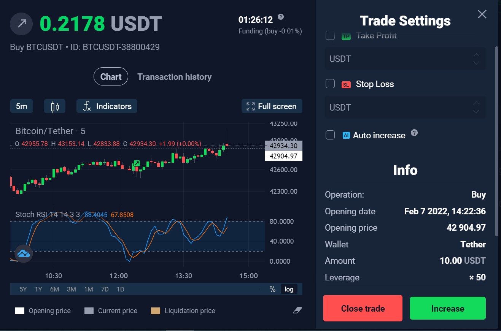Decrease the Take Profit value with down arrow
501x331 pixels.
click(476, 63)
